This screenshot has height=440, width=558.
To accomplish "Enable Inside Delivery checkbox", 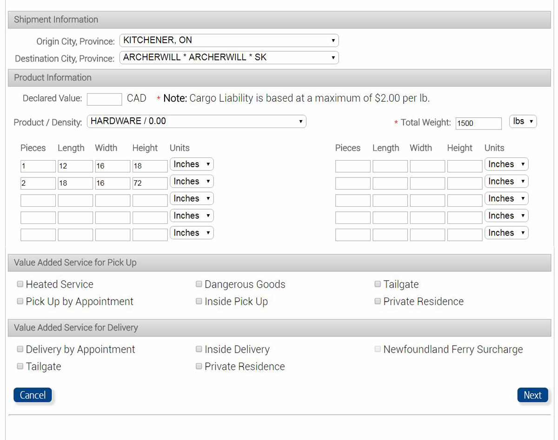I will click(199, 349).
